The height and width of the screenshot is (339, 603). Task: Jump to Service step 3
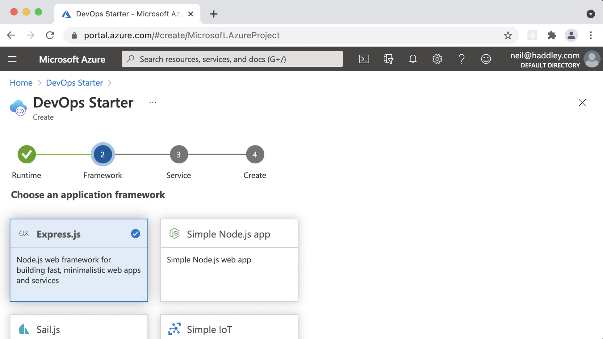click(x=179, y=154)
